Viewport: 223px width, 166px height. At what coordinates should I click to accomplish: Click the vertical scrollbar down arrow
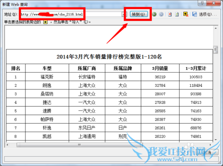coord(216,140)
